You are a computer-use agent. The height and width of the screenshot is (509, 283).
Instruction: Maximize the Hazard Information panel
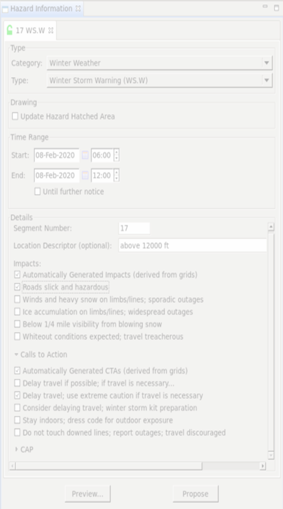277,8
